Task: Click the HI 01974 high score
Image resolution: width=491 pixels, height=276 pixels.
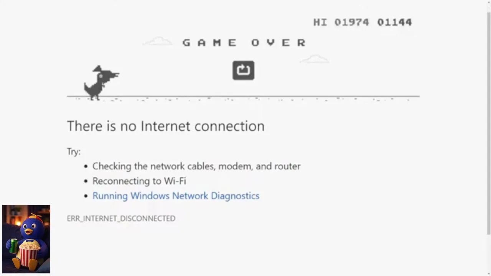Action: point(341,22)
